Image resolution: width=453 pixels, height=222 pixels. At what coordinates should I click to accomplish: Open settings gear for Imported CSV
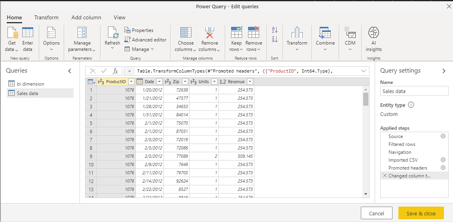click(x=443, y=160)
